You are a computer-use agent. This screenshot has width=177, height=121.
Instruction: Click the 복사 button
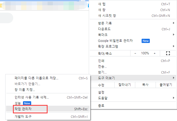click(x=145, y=85)
